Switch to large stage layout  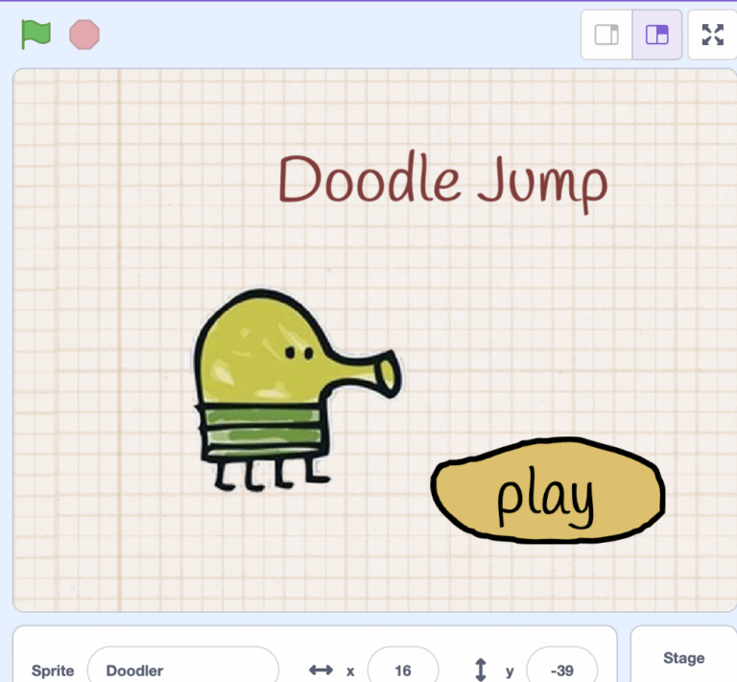657,35
